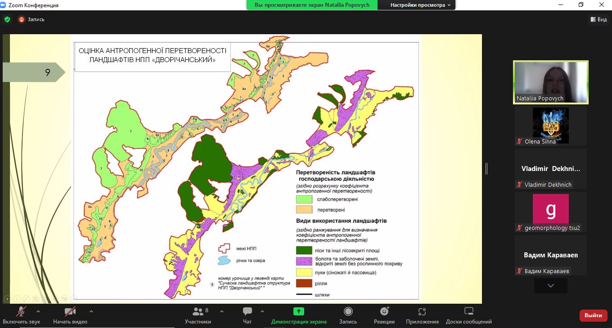The height and width of the screenshot is (328, 612).
Task: Start camera with Начать видео
Action: click(70, 311)
